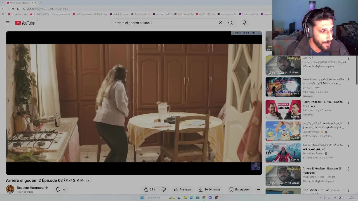This screenshot has height=201, width=358.
Task: Open options menu for WERO Beats playlist
Action: tap(348, 169)
